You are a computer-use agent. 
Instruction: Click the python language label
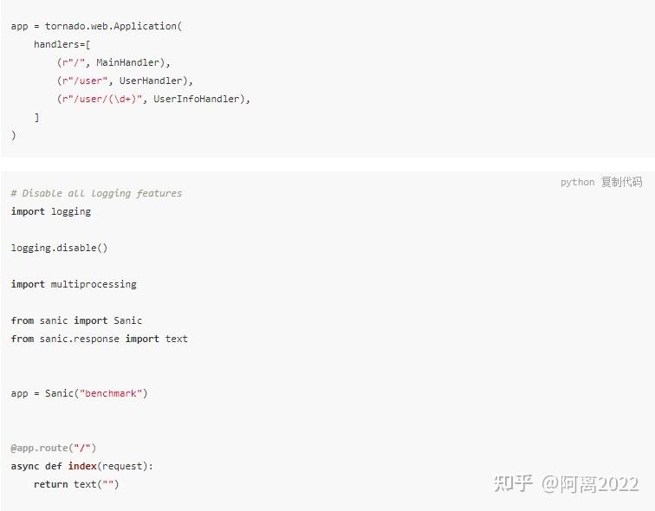pyautogui.click(x=577, y=183)
